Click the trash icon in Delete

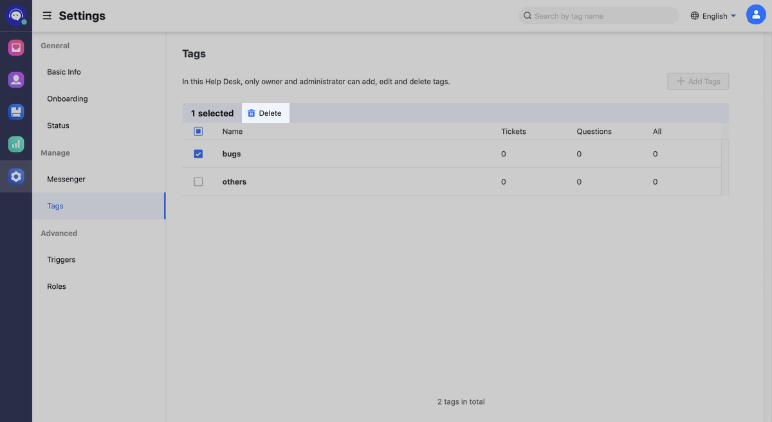tap(252, 113)
